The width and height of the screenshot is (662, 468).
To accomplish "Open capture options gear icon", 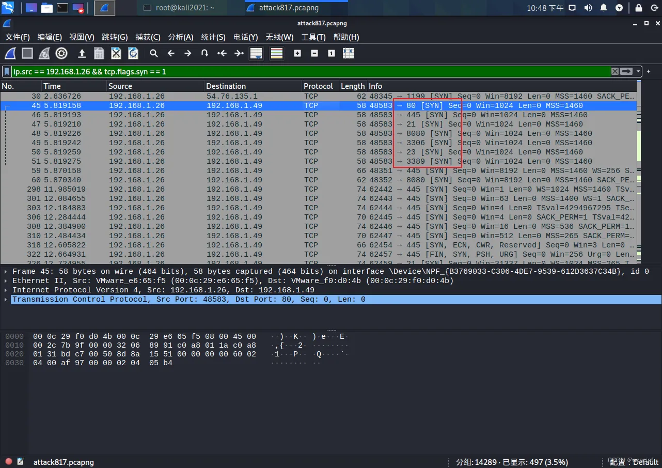I will [61, 53].
